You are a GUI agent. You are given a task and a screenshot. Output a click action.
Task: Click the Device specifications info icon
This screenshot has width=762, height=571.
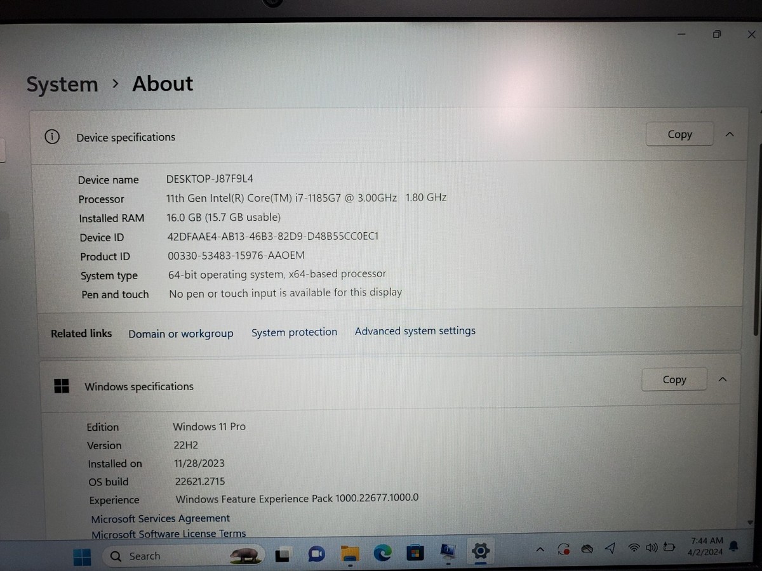point(52,137)
